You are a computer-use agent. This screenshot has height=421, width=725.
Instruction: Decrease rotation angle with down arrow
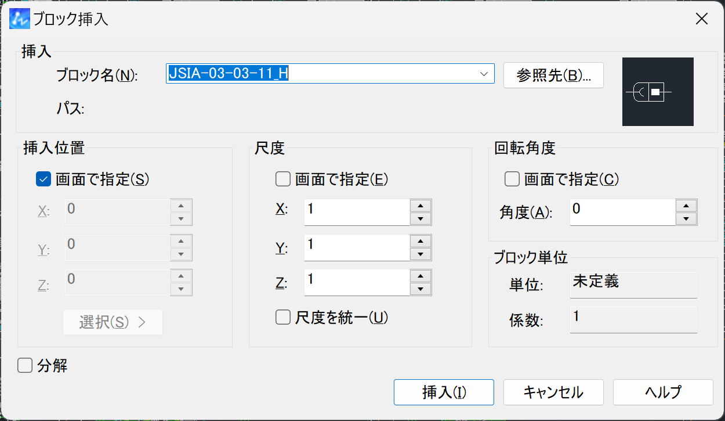686,219
